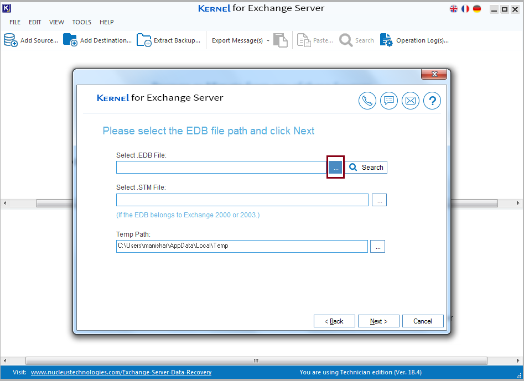Open the HELP menu
The height and width of the screenshot is (381, 524).
(107, 22)
